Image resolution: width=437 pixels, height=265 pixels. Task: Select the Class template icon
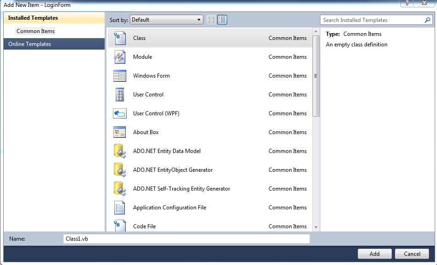[x=120, y=38]
